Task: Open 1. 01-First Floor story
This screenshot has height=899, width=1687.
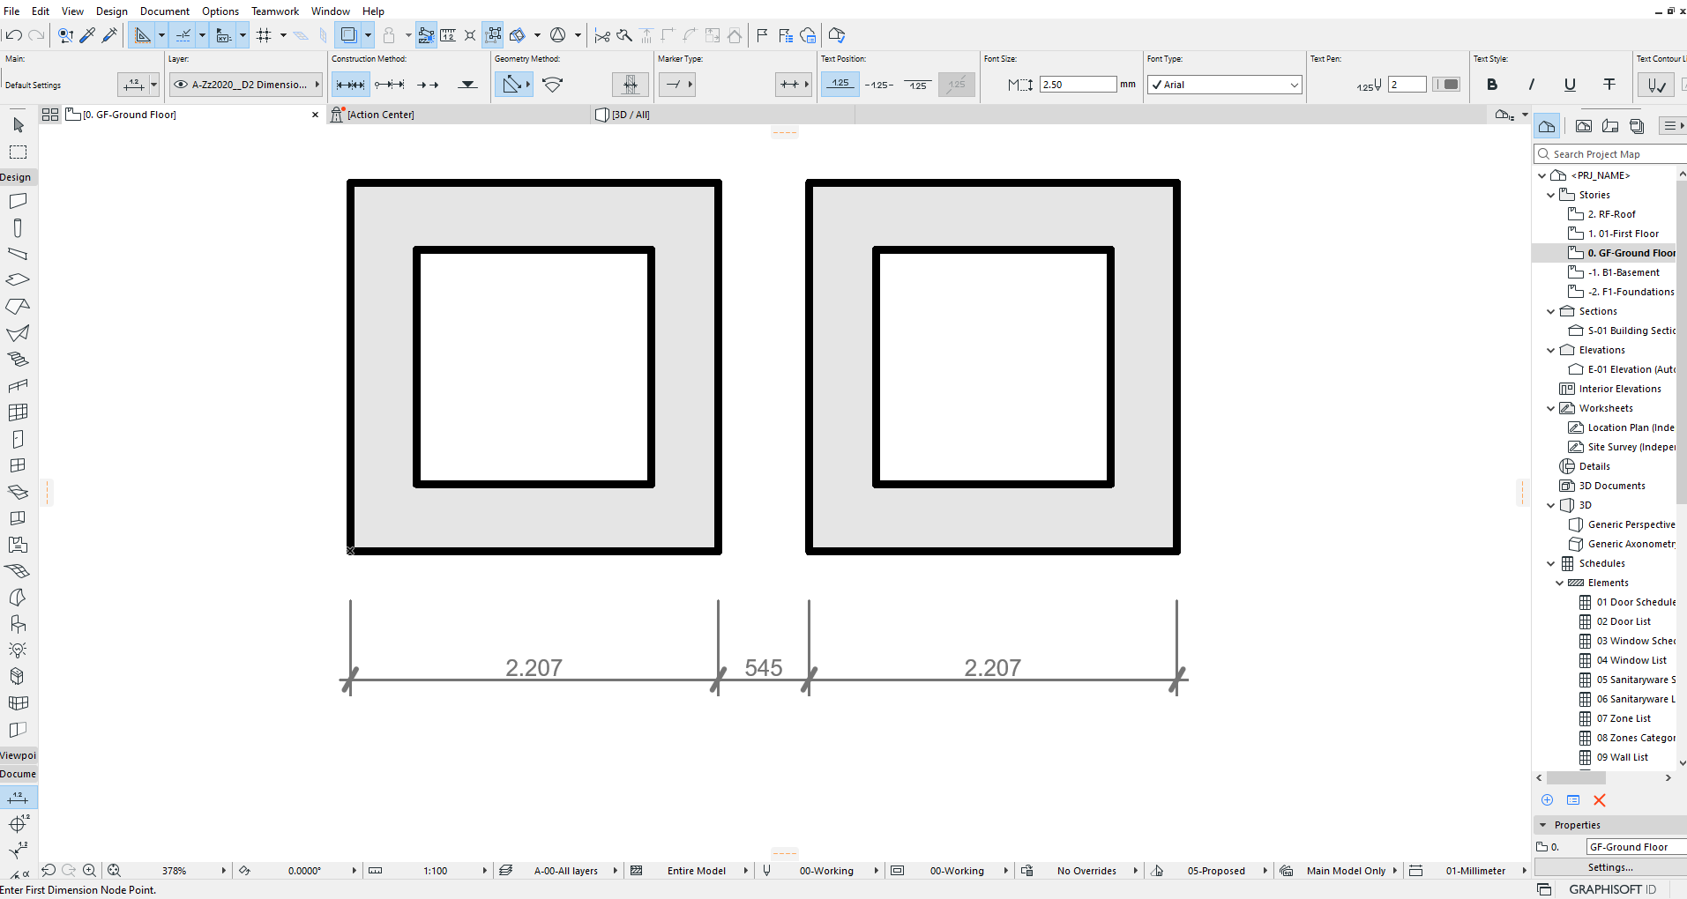Action: (1623, 234)
